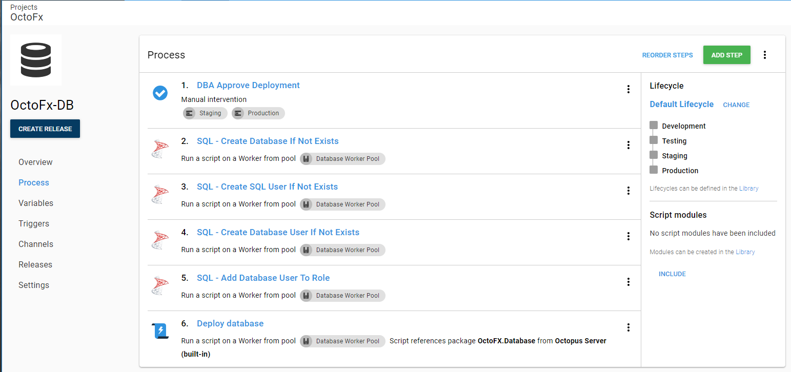
Task: Click the script icon for Deploy database step
Action: click(x=160, y=332)
